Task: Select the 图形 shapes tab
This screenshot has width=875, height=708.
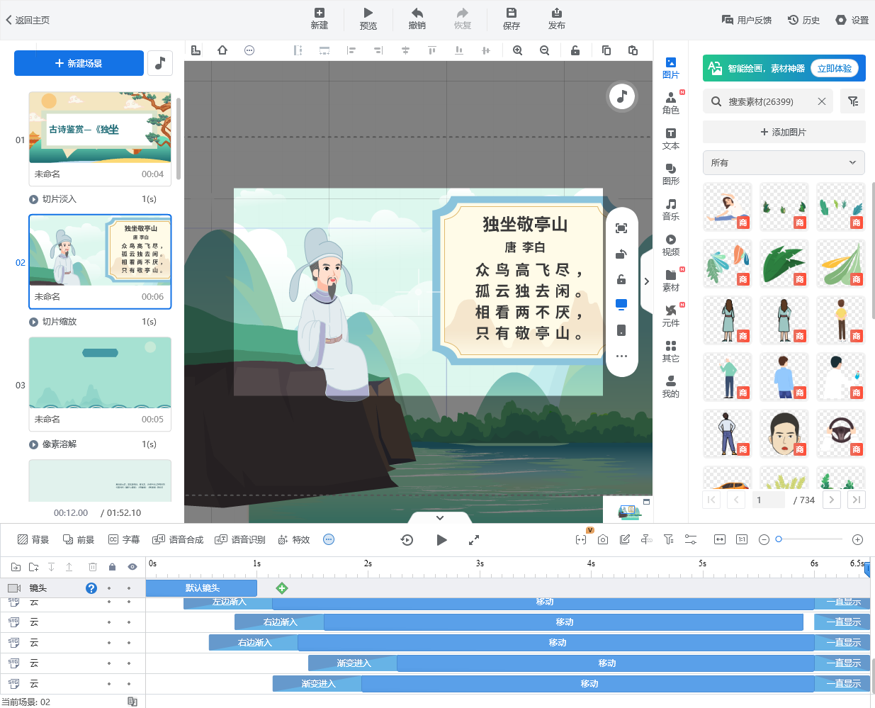Action: pos(671,174)
